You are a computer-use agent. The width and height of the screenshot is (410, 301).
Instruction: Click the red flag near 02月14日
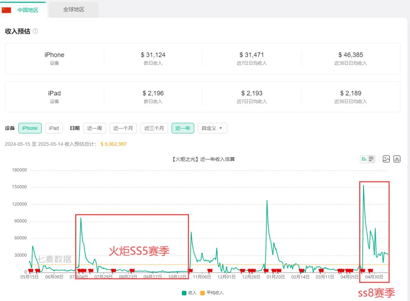[301, 271]
